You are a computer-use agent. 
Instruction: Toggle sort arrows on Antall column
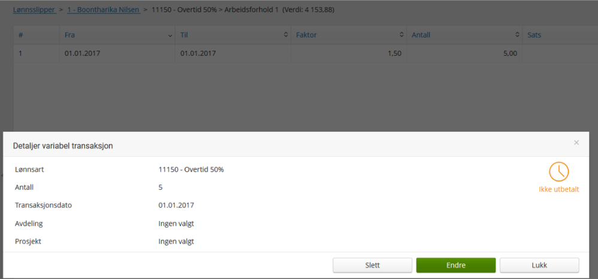pos(517,35)
